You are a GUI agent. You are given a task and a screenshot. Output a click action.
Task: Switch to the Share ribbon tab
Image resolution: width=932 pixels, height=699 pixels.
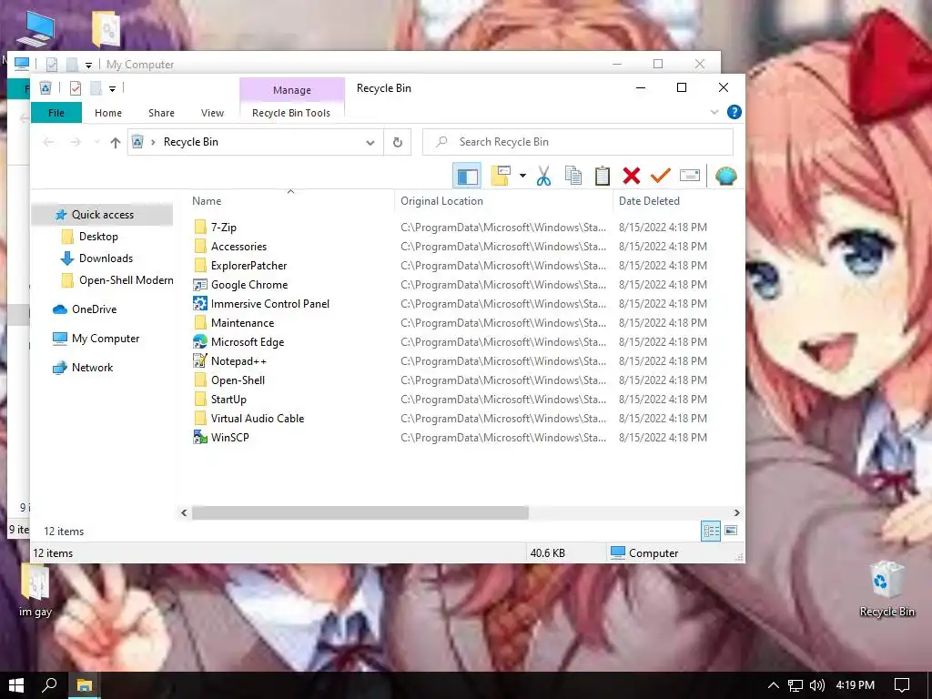(162, 113)
